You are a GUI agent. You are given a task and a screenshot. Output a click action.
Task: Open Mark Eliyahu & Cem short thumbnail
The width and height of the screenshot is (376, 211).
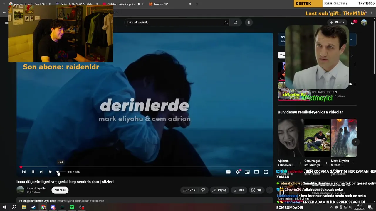344,138
